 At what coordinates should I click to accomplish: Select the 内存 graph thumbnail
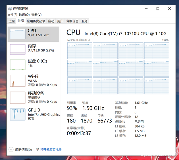pos(18,49)
